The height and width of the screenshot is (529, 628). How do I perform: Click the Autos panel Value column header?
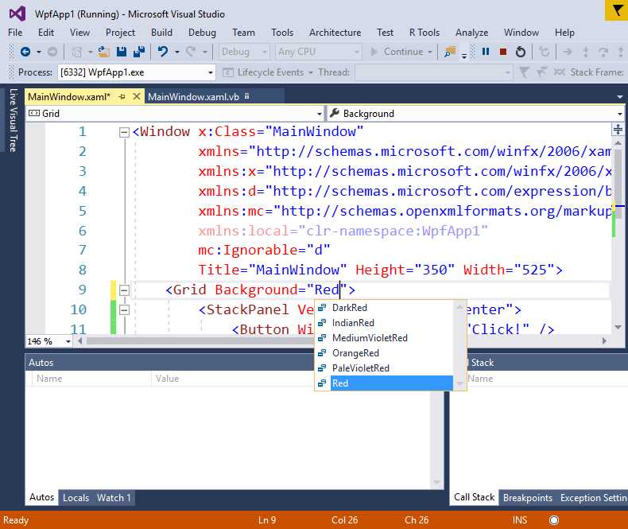[x=232, y=379]
